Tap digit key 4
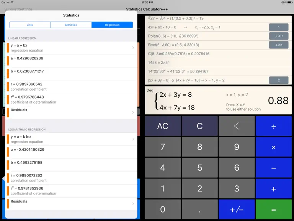The height and width of the screenshot is (221, 294). coord(163,168)
